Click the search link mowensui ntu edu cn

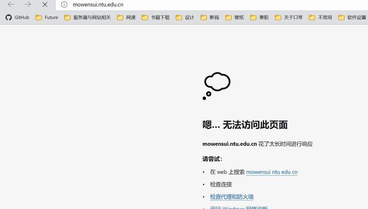click(272, 172)
